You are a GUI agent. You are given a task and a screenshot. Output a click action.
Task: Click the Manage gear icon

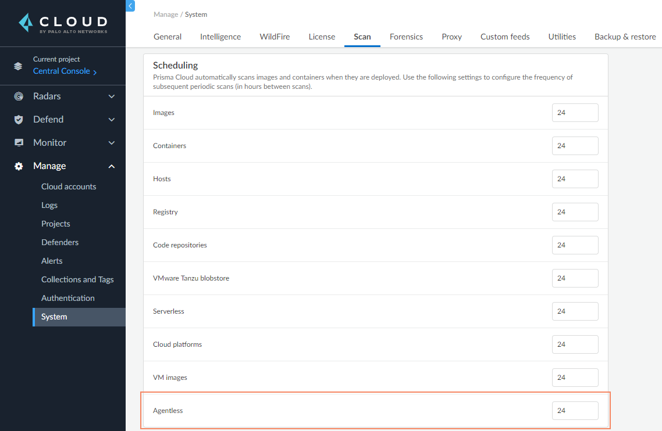tap(19, 166)
